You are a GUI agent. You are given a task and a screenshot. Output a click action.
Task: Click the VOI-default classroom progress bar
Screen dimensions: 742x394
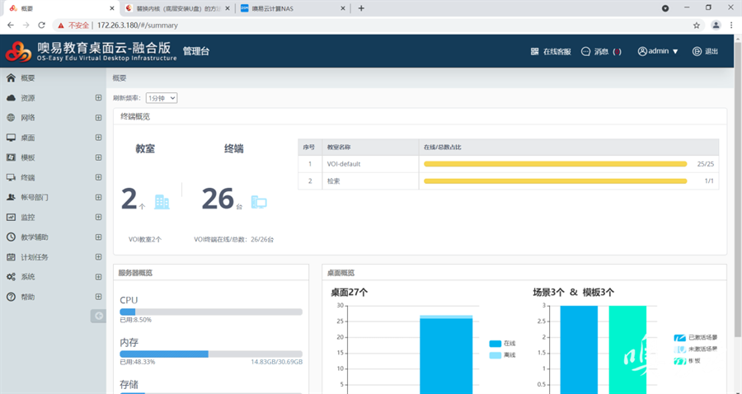(554, 164)
